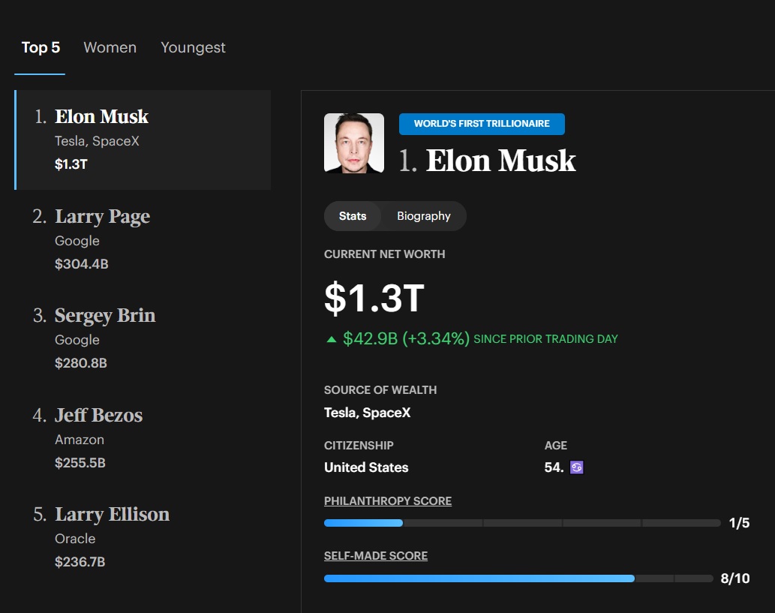This screenshot has height=613, width=775.
Task: Select Elon Musk in the ranking list
Action: (143, 140)
